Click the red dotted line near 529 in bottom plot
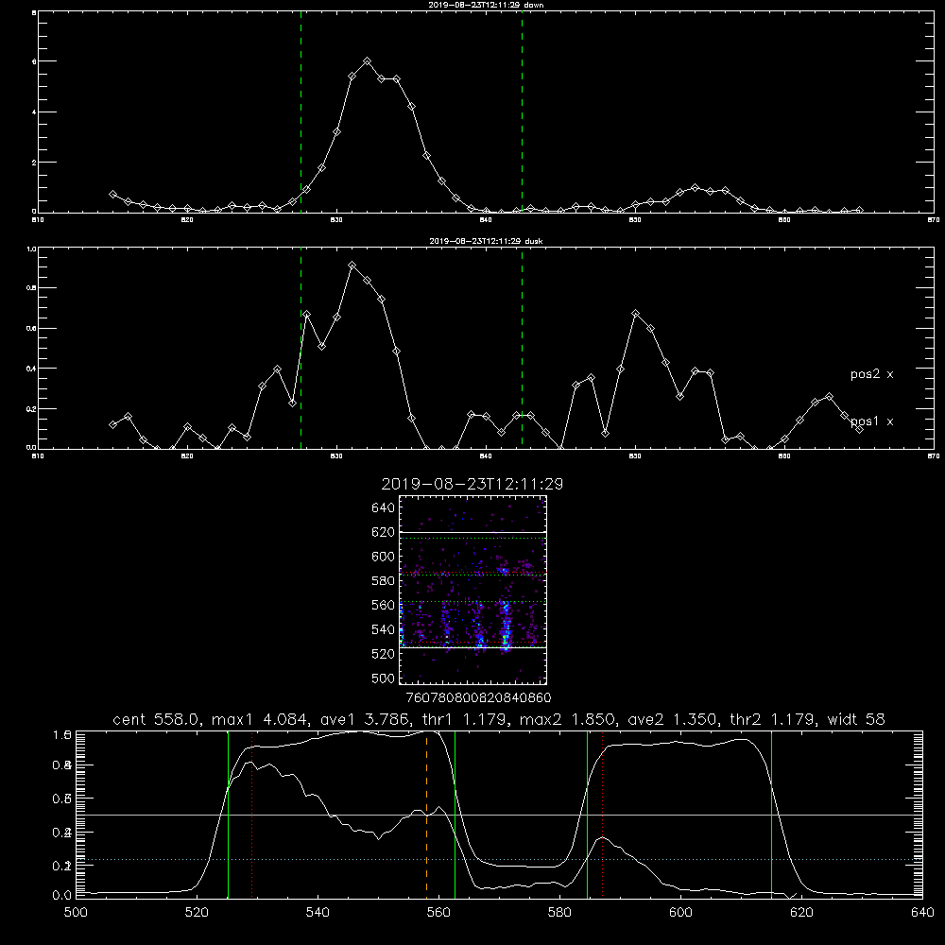The height and width of the screenshot is (945, 945). click(252, 814)
